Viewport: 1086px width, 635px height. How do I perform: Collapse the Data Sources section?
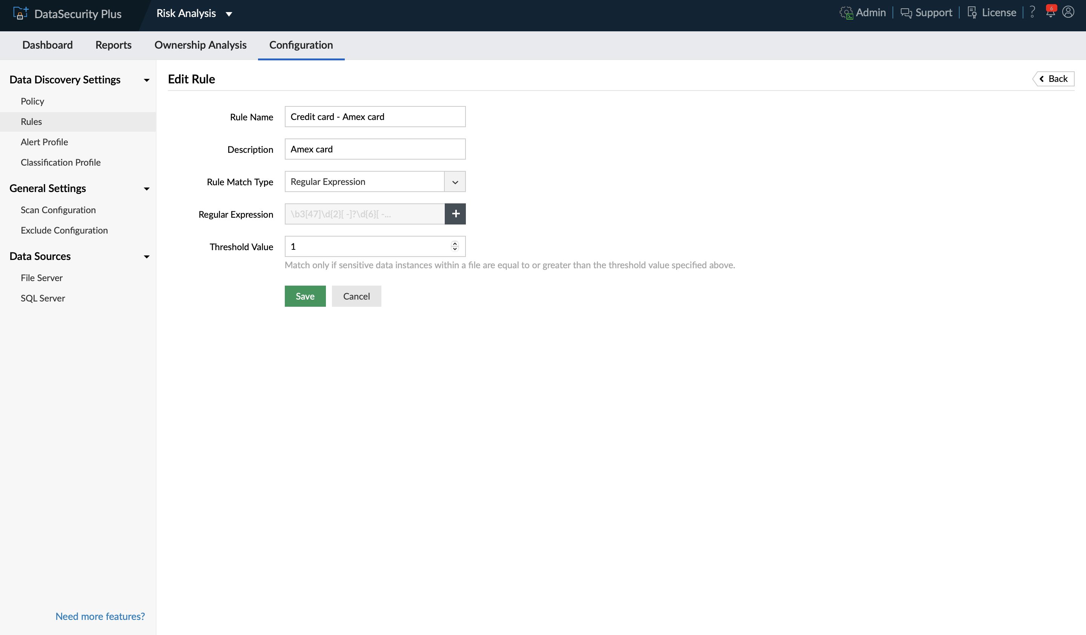tap(146, 257)
